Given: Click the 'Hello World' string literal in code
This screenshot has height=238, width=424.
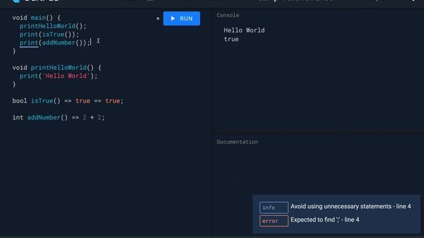Looking at the screenshot, I should point(66,76).
